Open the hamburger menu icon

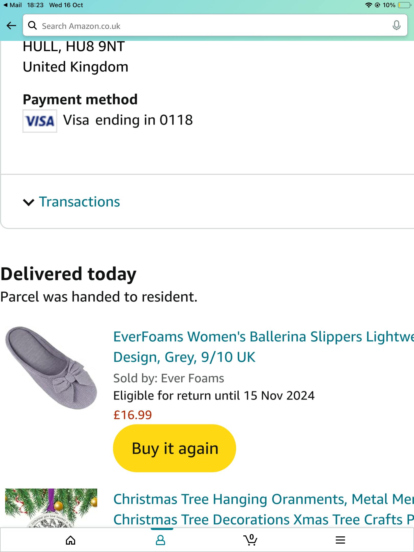point(340,540)
